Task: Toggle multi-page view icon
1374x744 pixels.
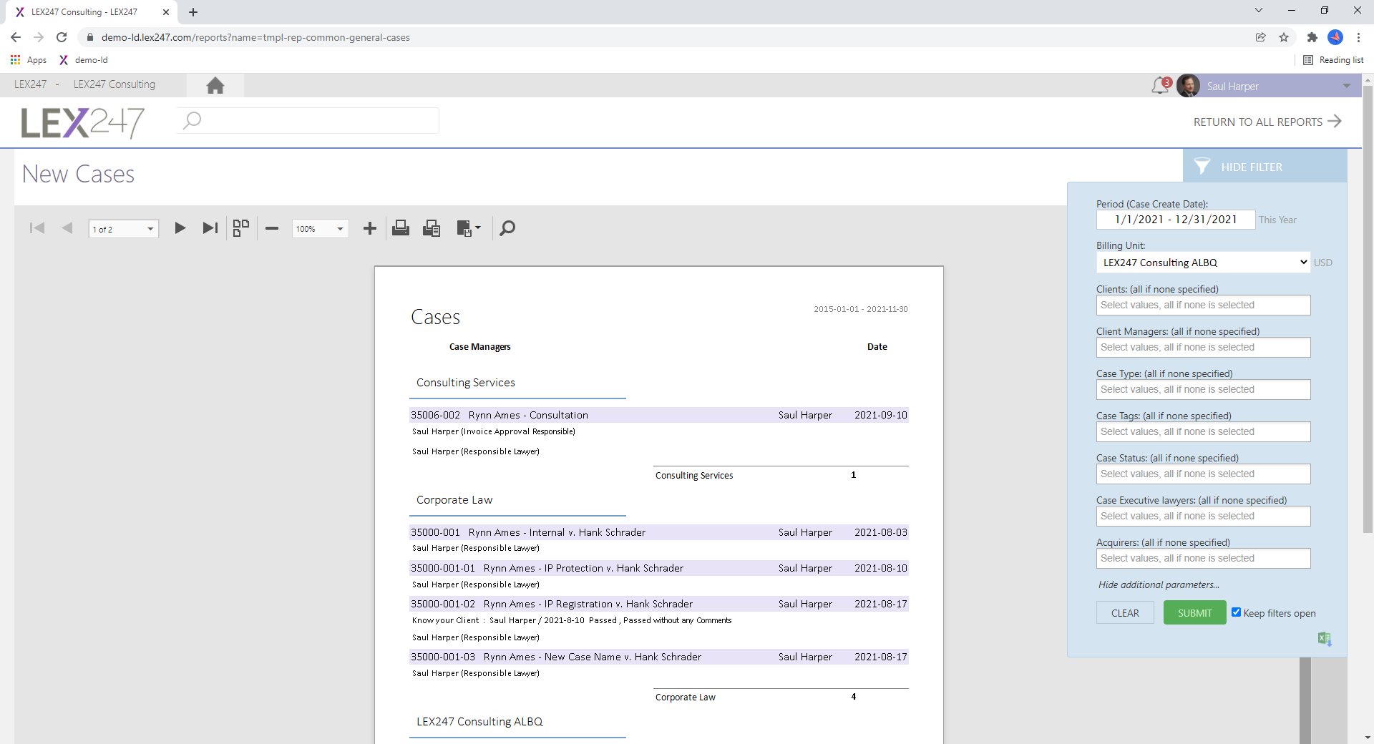Action: click(x=241, y=228)
